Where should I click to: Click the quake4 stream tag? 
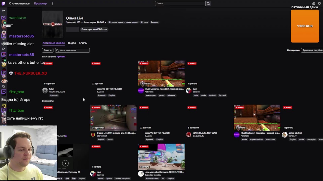click(x=212, y=96)
